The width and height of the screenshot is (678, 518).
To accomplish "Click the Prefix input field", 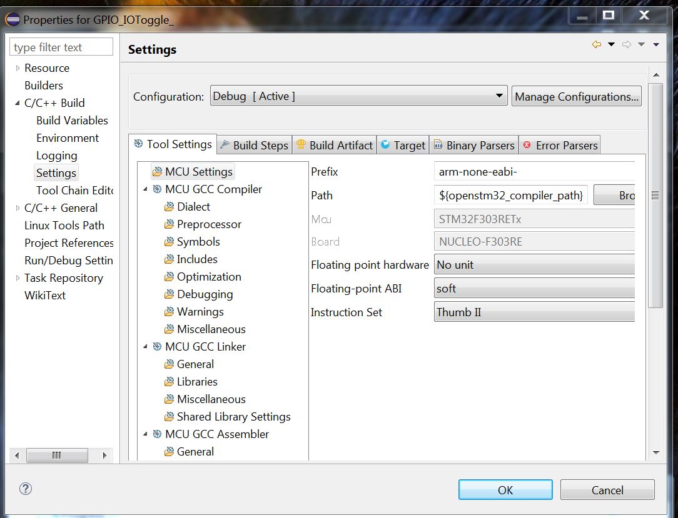I will click(x=534, y=171).
